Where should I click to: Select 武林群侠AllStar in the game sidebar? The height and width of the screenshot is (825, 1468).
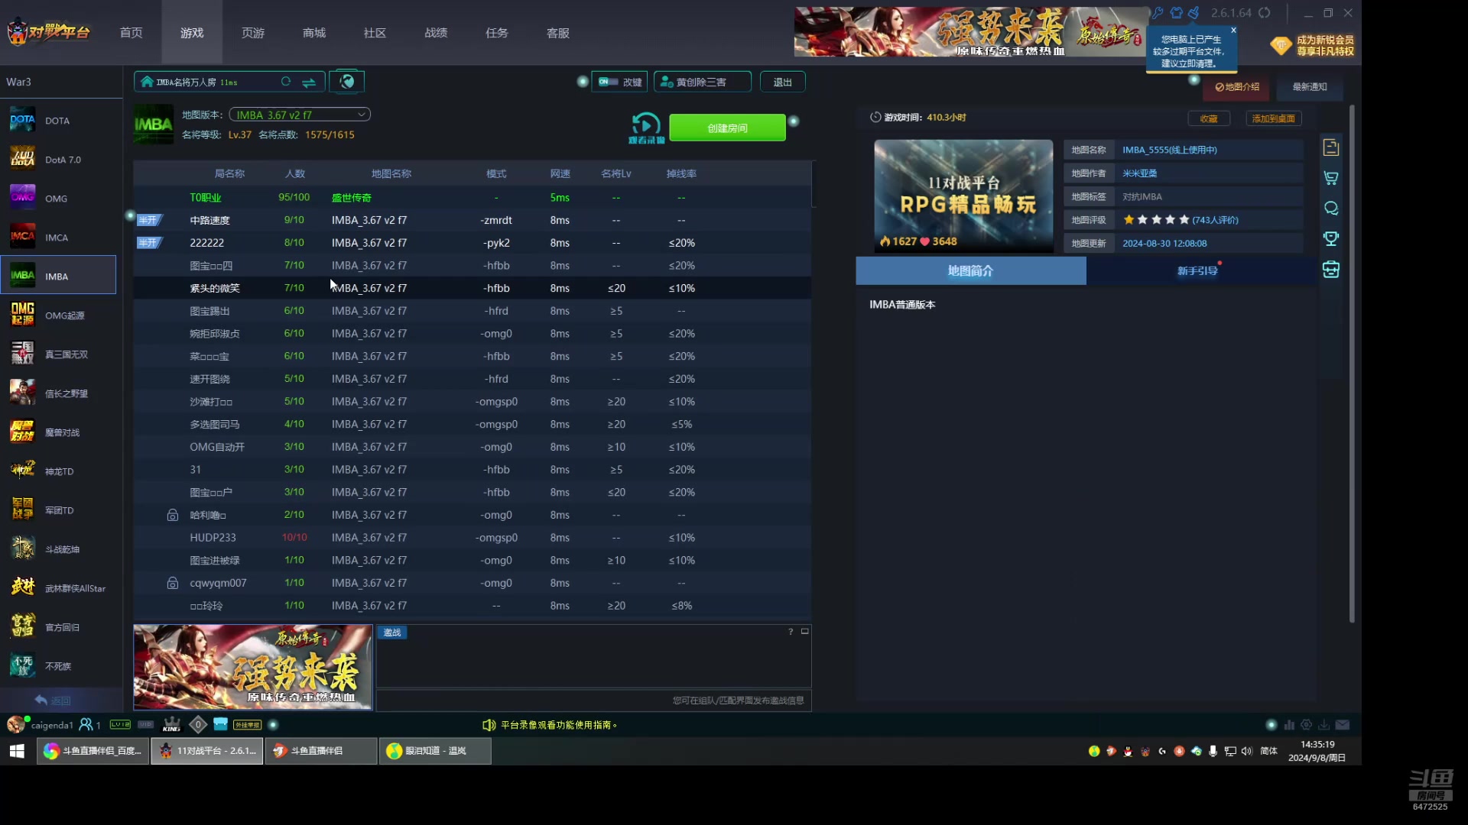coord(58,588)
